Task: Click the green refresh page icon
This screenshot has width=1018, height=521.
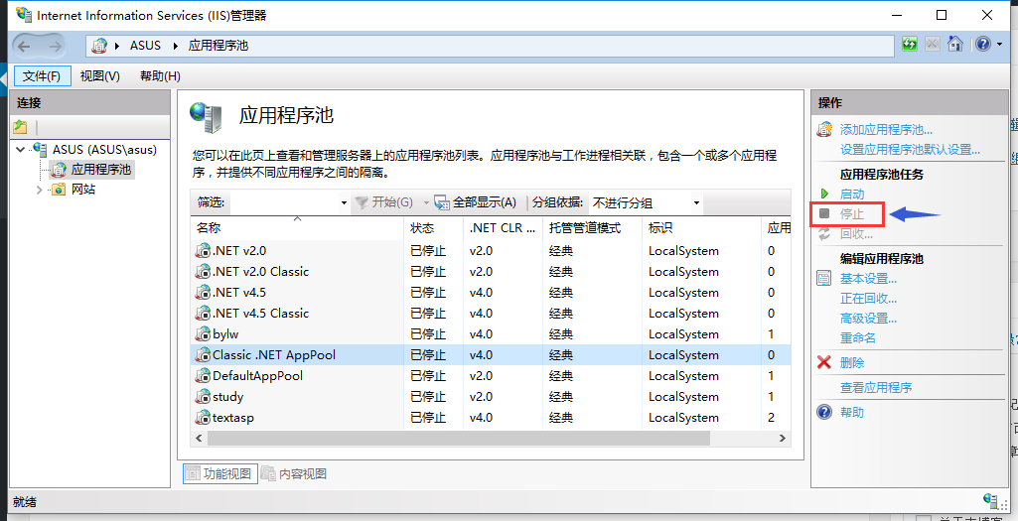Action: click(x=910, y=44)
